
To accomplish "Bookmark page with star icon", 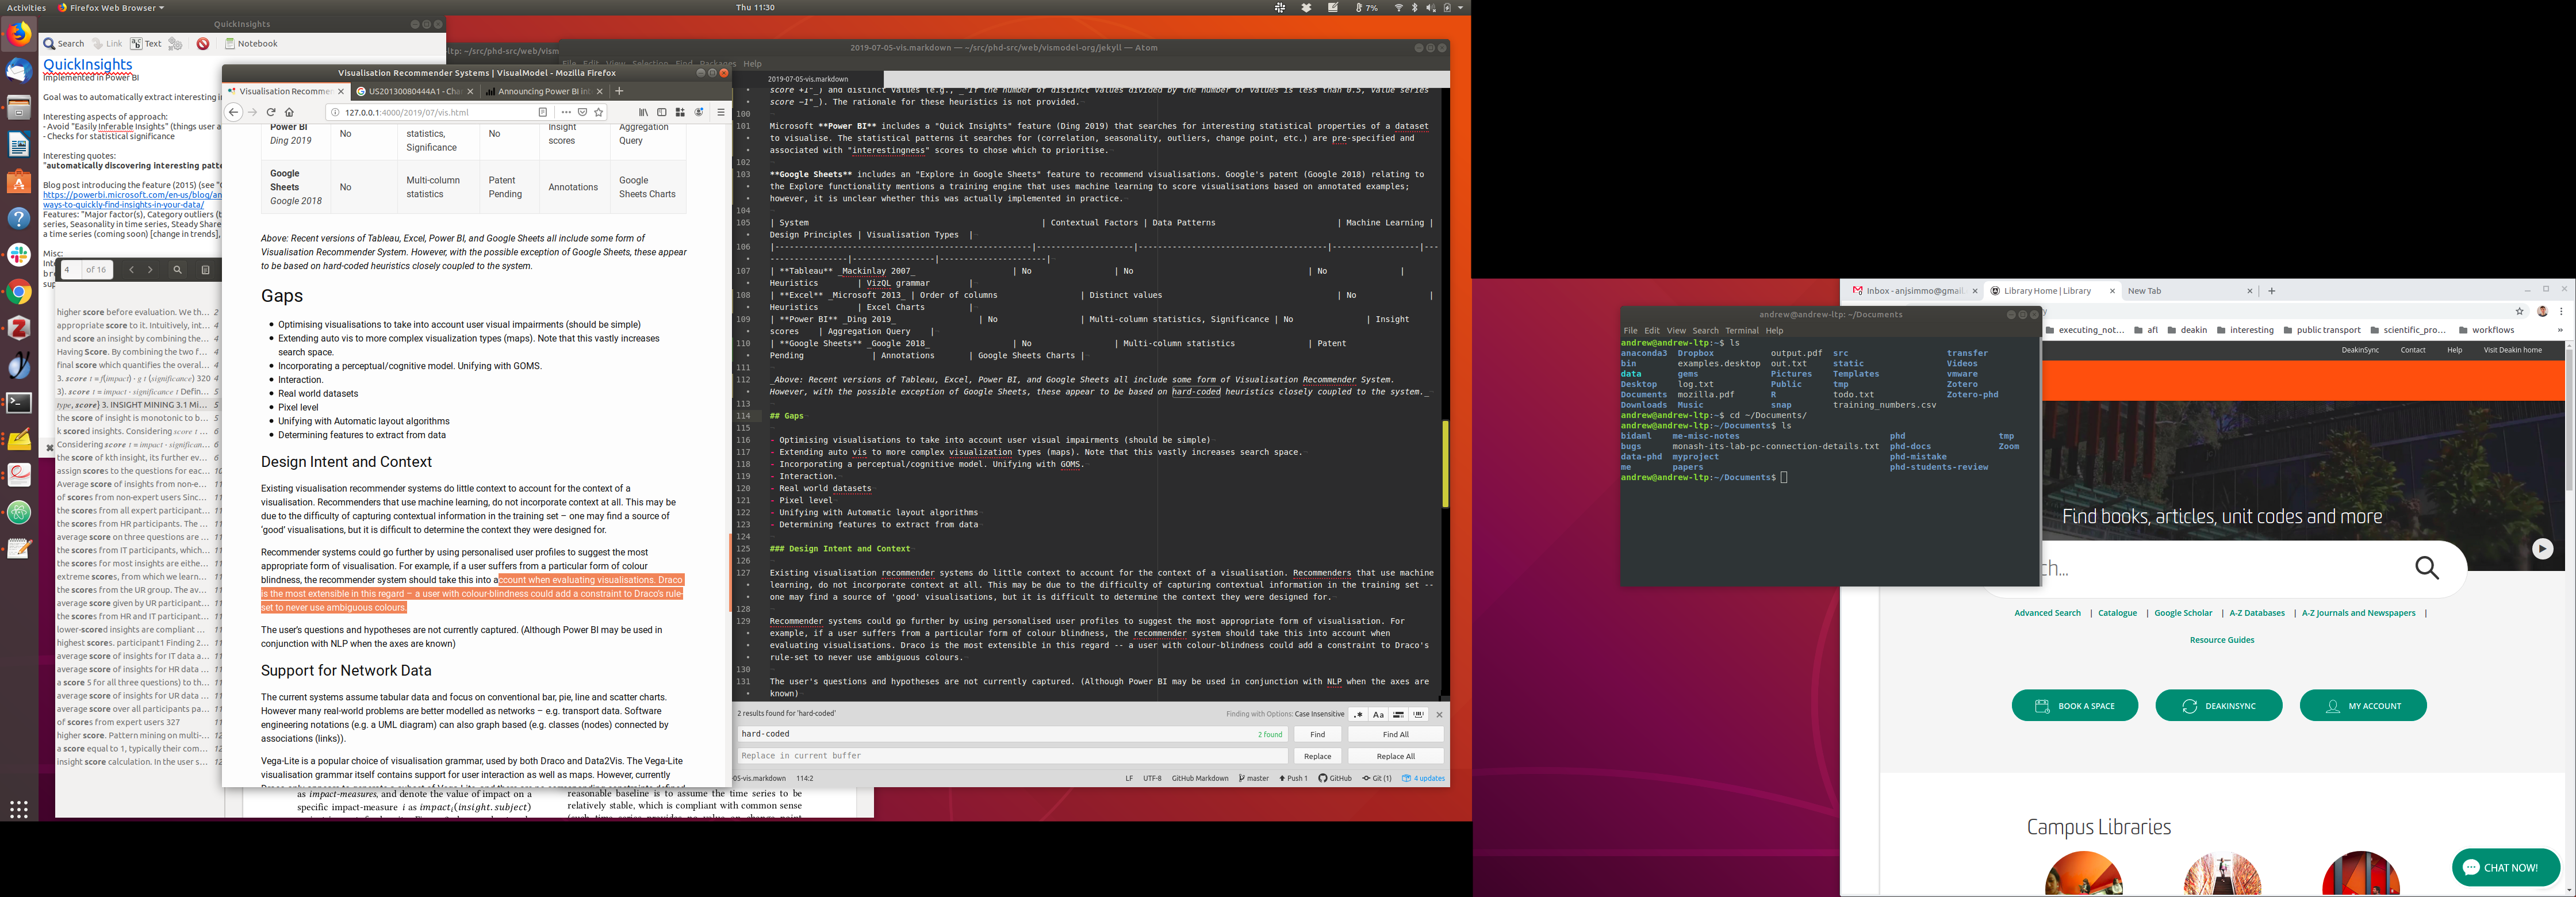I will coord(599,112).
